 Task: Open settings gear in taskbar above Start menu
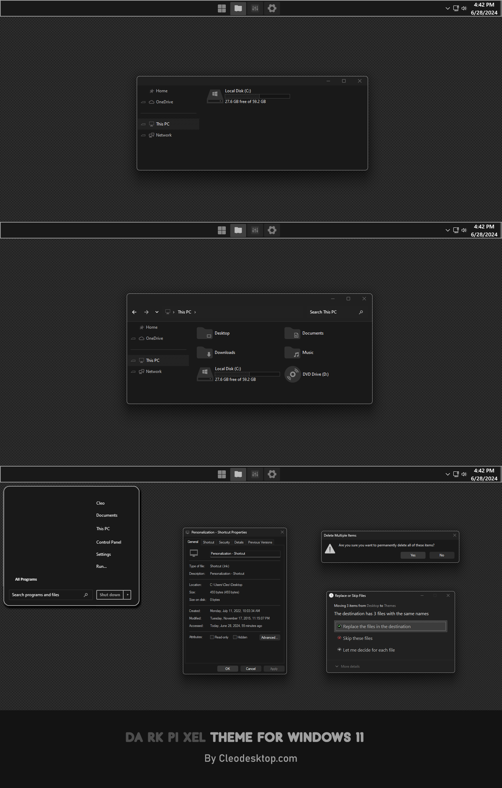pyautogui.click(x=272, y=474)
